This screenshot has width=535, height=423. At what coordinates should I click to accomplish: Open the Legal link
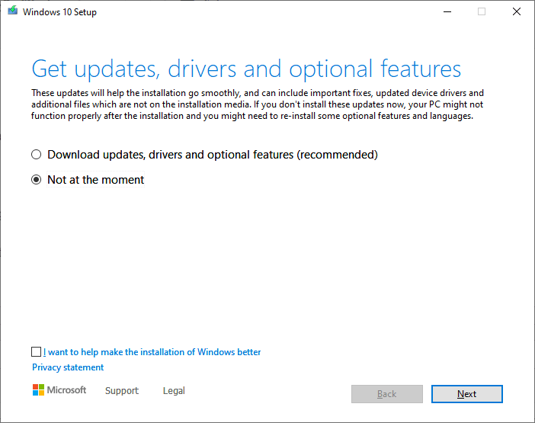[x=174, y=390]
